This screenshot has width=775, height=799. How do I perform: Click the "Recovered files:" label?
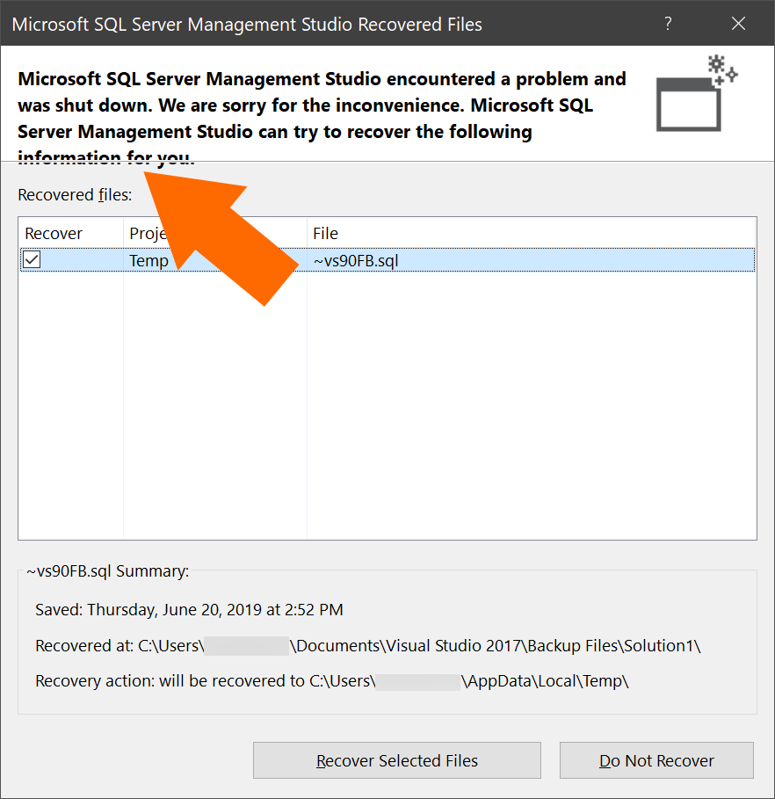tap(75, 194)
